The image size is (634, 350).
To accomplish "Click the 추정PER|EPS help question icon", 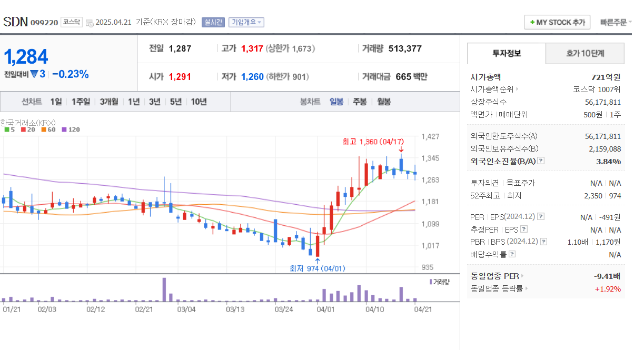I will [x=523, y=229].
